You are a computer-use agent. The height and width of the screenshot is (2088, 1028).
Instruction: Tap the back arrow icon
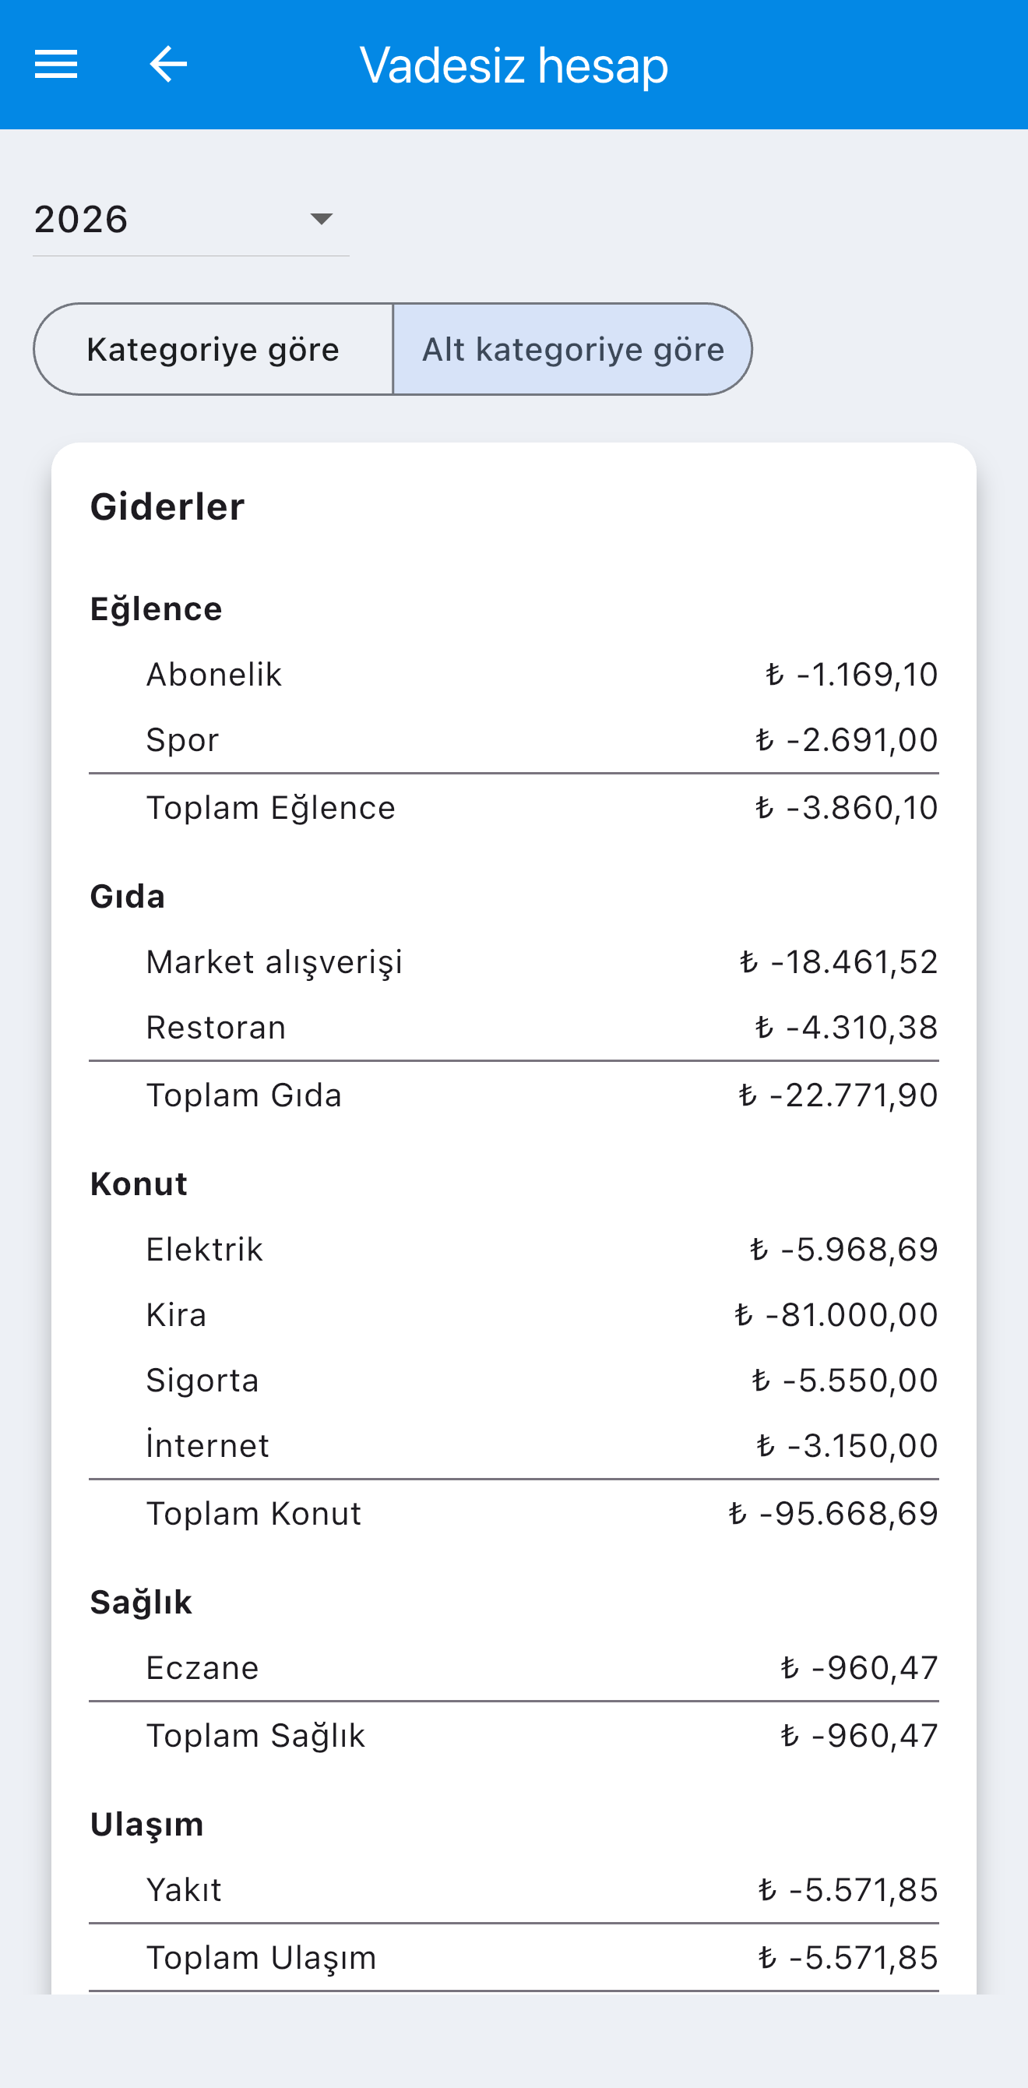[168, 64]
